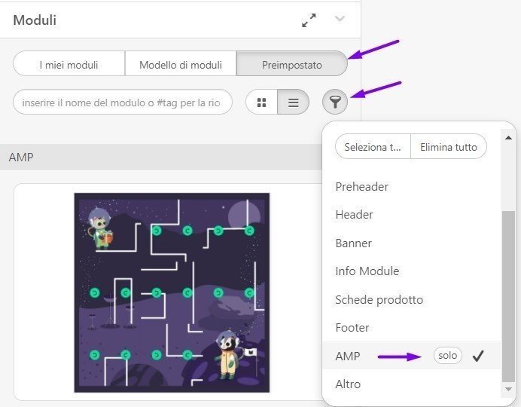Uncheck the AMP filter checkmark
Image resolution: width=521 pixels, height=407 pixels.
pyautogui.click(x=477, y=357)
